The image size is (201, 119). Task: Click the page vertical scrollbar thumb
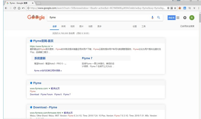(x=200, y=18)
